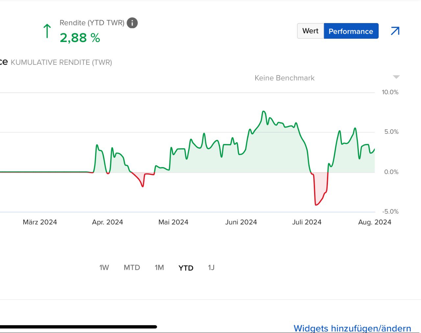Open the Widgets hinzufügen/ändern link
Screen dimensions: 421x333
coord(352,328)
